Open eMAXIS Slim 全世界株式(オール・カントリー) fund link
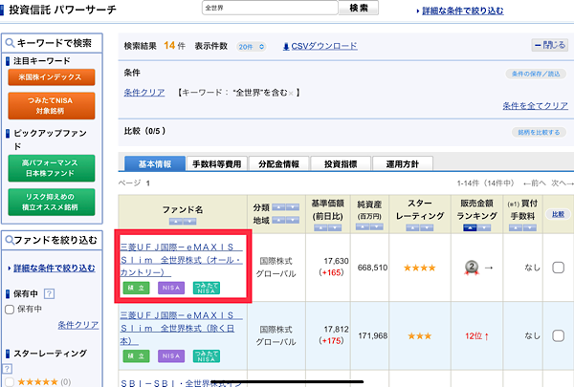Image resolution: width=574 pixels, height=387 pixels. tap(181, 260)
